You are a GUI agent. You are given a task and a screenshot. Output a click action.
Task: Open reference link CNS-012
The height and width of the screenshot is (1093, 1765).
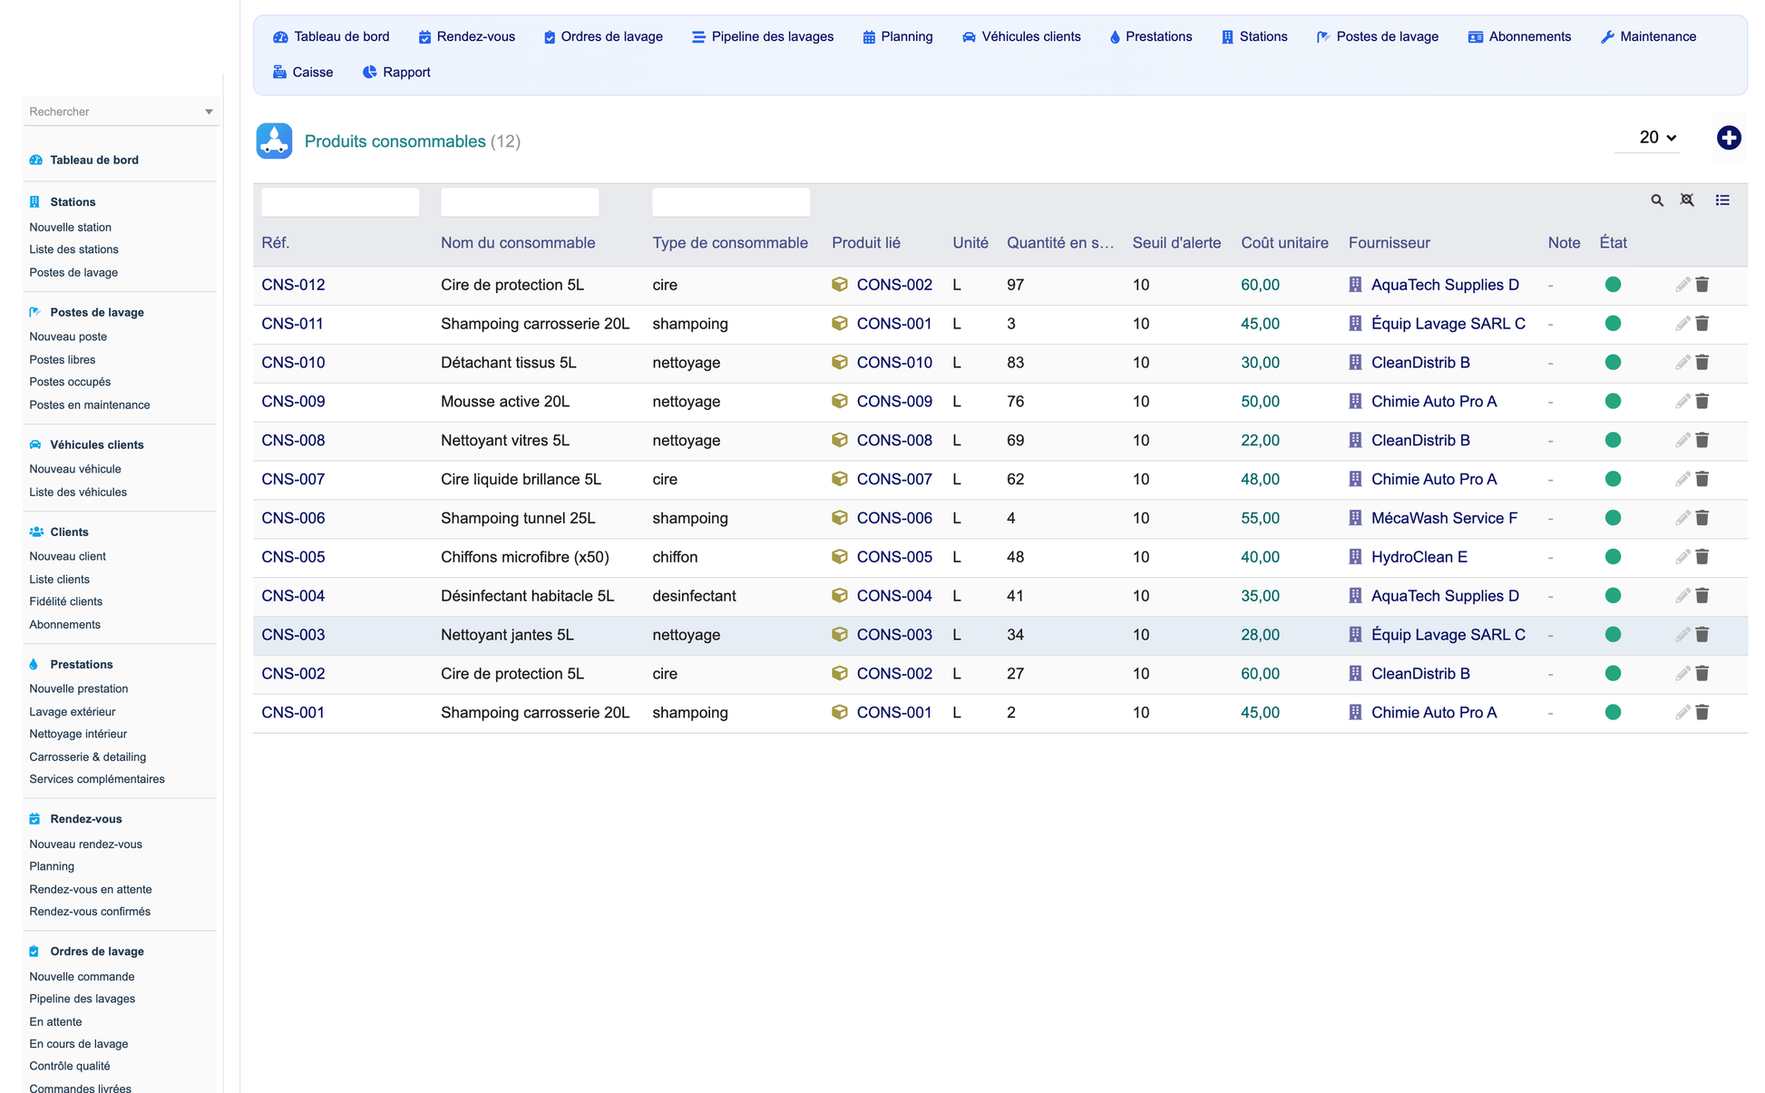pos(293,285)
